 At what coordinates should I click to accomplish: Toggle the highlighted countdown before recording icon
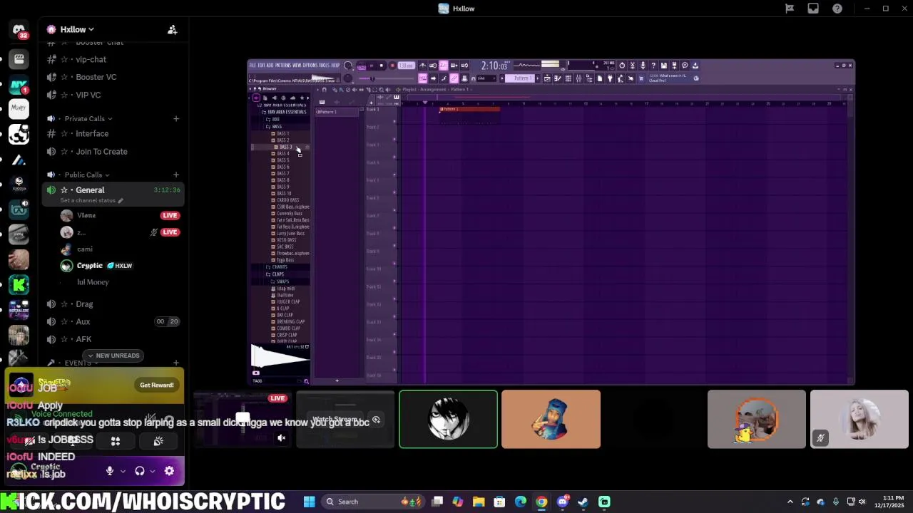click(443, 65)
